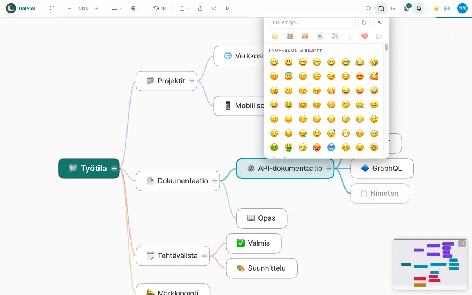Close the minimap overview panel

click(462, 244)
